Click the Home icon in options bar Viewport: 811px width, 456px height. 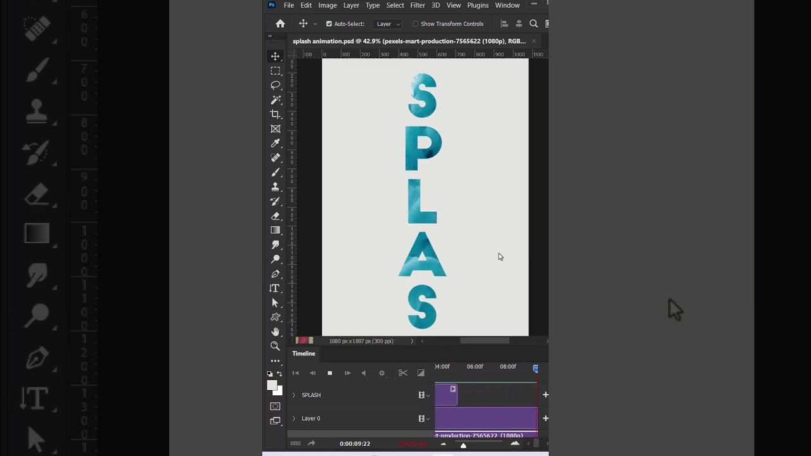click(x=280, y=23)
